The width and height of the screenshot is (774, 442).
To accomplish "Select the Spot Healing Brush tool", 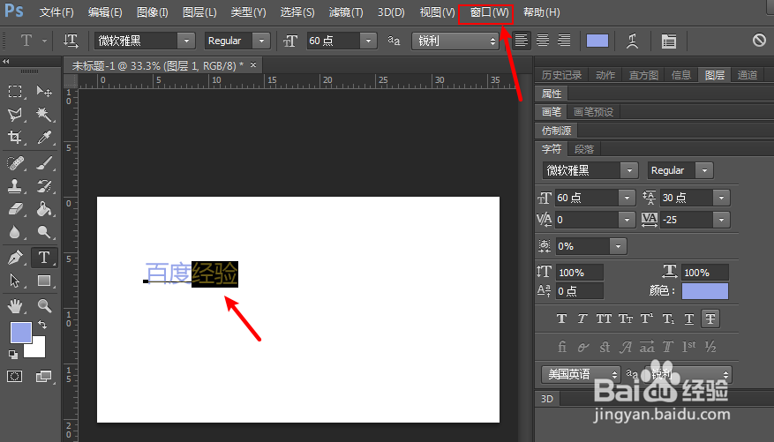I will coord(15,163).
